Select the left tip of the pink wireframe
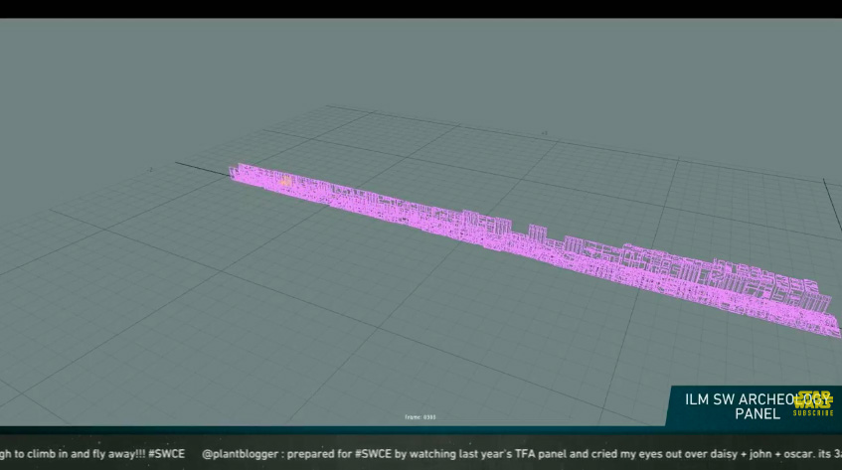The height and width of the screenshot is (470, 842). (235, 172)
